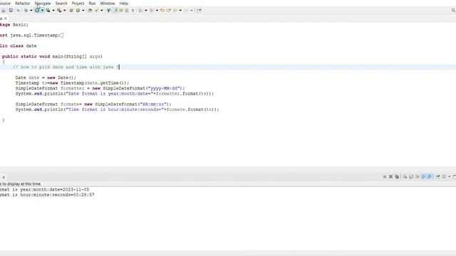Click the Forward navigation arrow icon
Viewport: 456px width, 256px height.
[x=186, y=11]
